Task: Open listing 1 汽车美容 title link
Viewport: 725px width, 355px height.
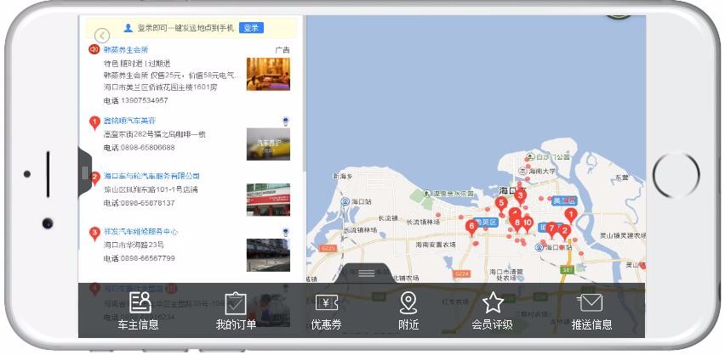Action: tap(129, 121)
